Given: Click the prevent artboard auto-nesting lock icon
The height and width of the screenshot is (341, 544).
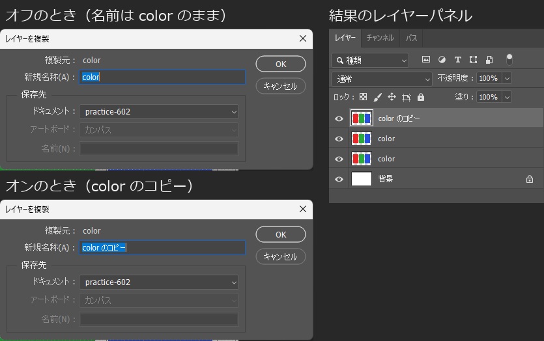Looking at the screenshot, I should (x=407, y=98).
